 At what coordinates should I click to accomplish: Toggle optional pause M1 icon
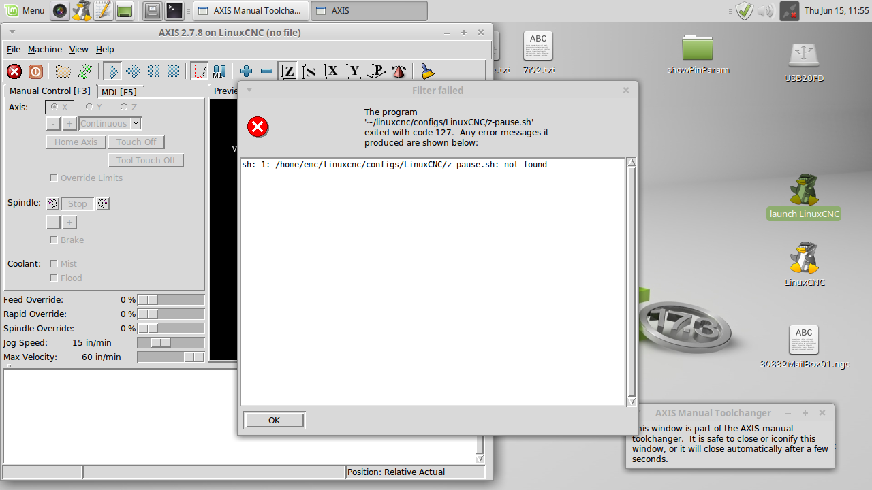coord(219,71)
